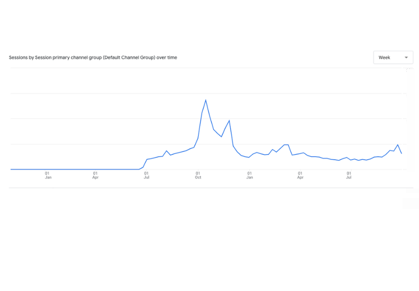The height and width of the screenshot is (291, 419).
Task: Click the first 01 Jul axis label
Action: (x=146, y=175)
